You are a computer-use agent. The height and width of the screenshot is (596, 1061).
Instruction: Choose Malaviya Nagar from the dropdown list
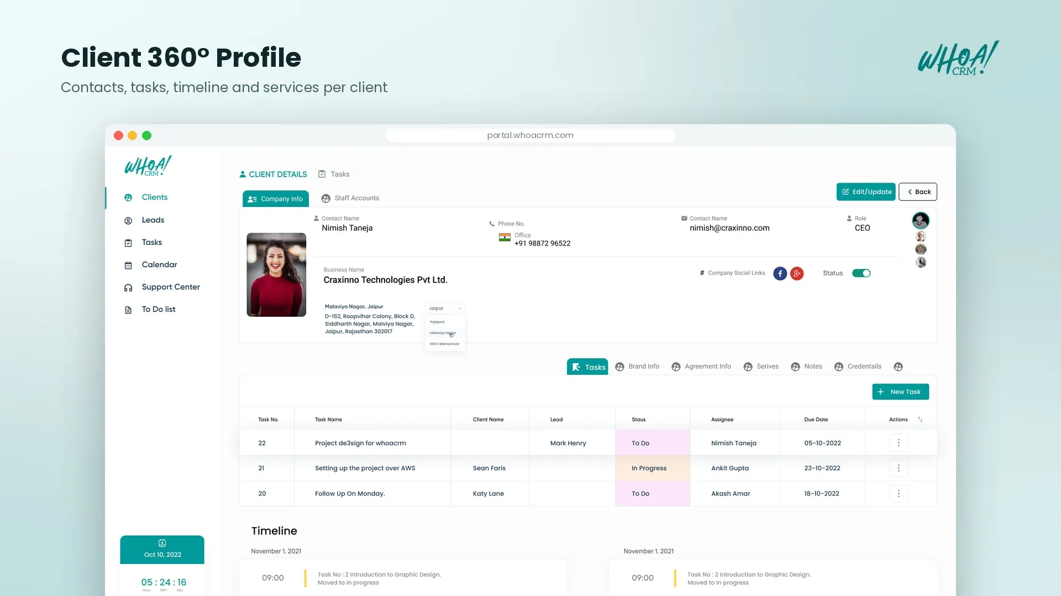443,333
